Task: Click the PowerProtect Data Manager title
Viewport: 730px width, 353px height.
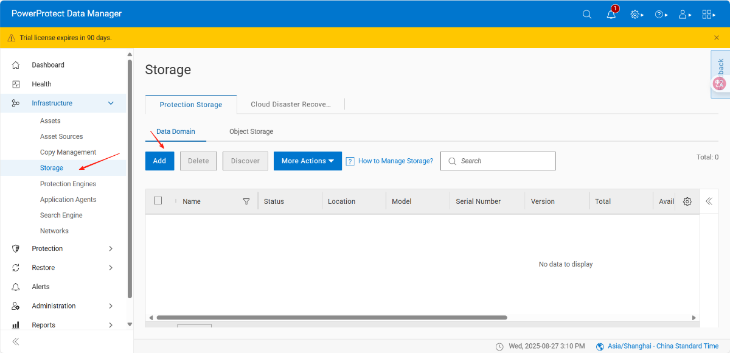Action: [67, 13]
